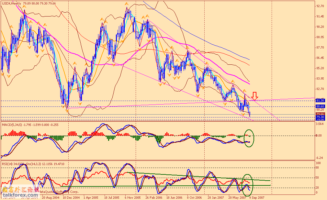
Task: Click the 26 Feb 2006 date label
Action: coord(153,197)
